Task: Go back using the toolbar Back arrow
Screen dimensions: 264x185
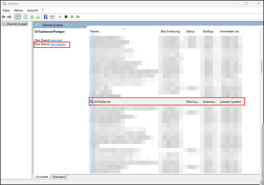Action: pyautogui.click(x=3, y=17)
